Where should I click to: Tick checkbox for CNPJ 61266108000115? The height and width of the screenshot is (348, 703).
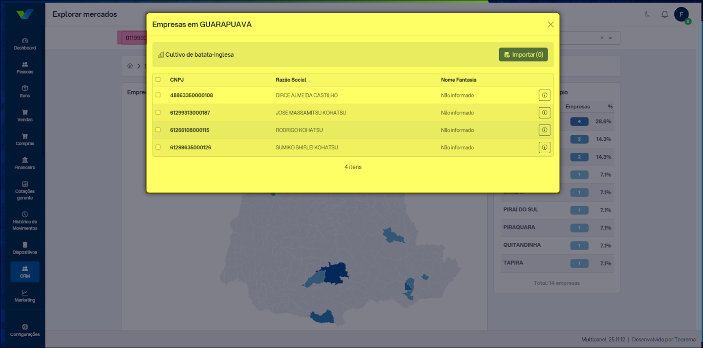pyautogui.click(x=158, y=130)
